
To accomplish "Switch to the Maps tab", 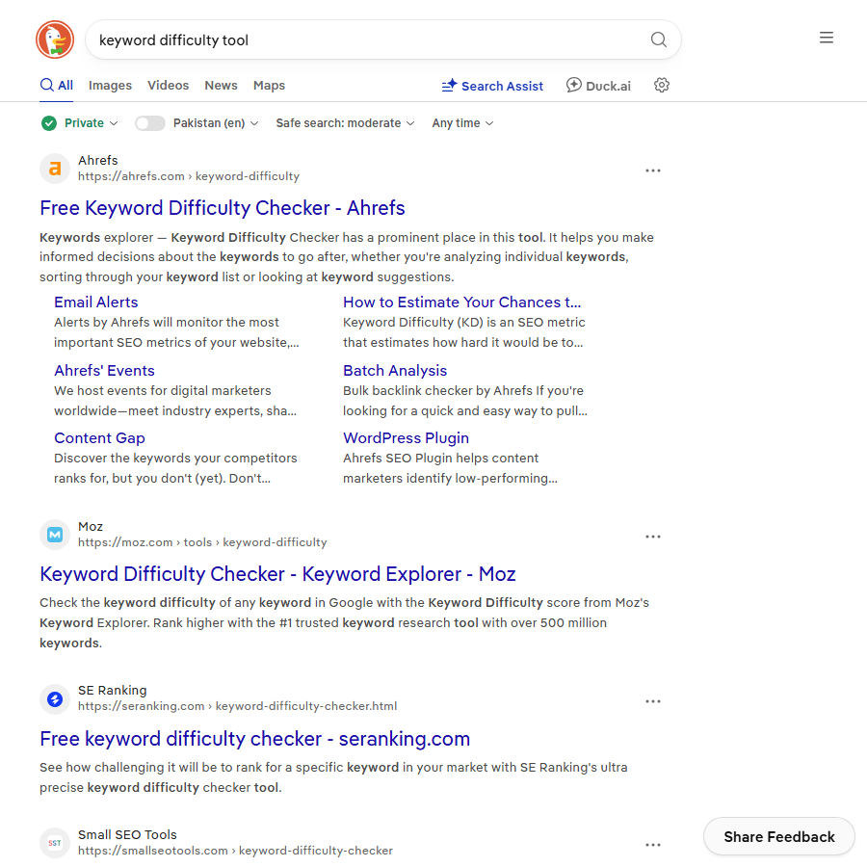I will coord(270,85).
